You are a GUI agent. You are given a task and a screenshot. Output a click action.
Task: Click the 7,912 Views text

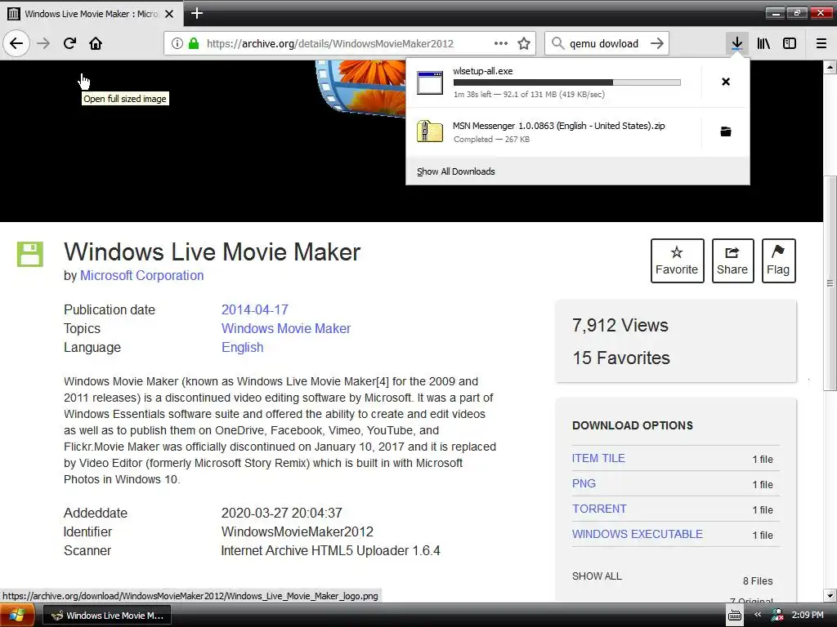(x=620, y=325)
